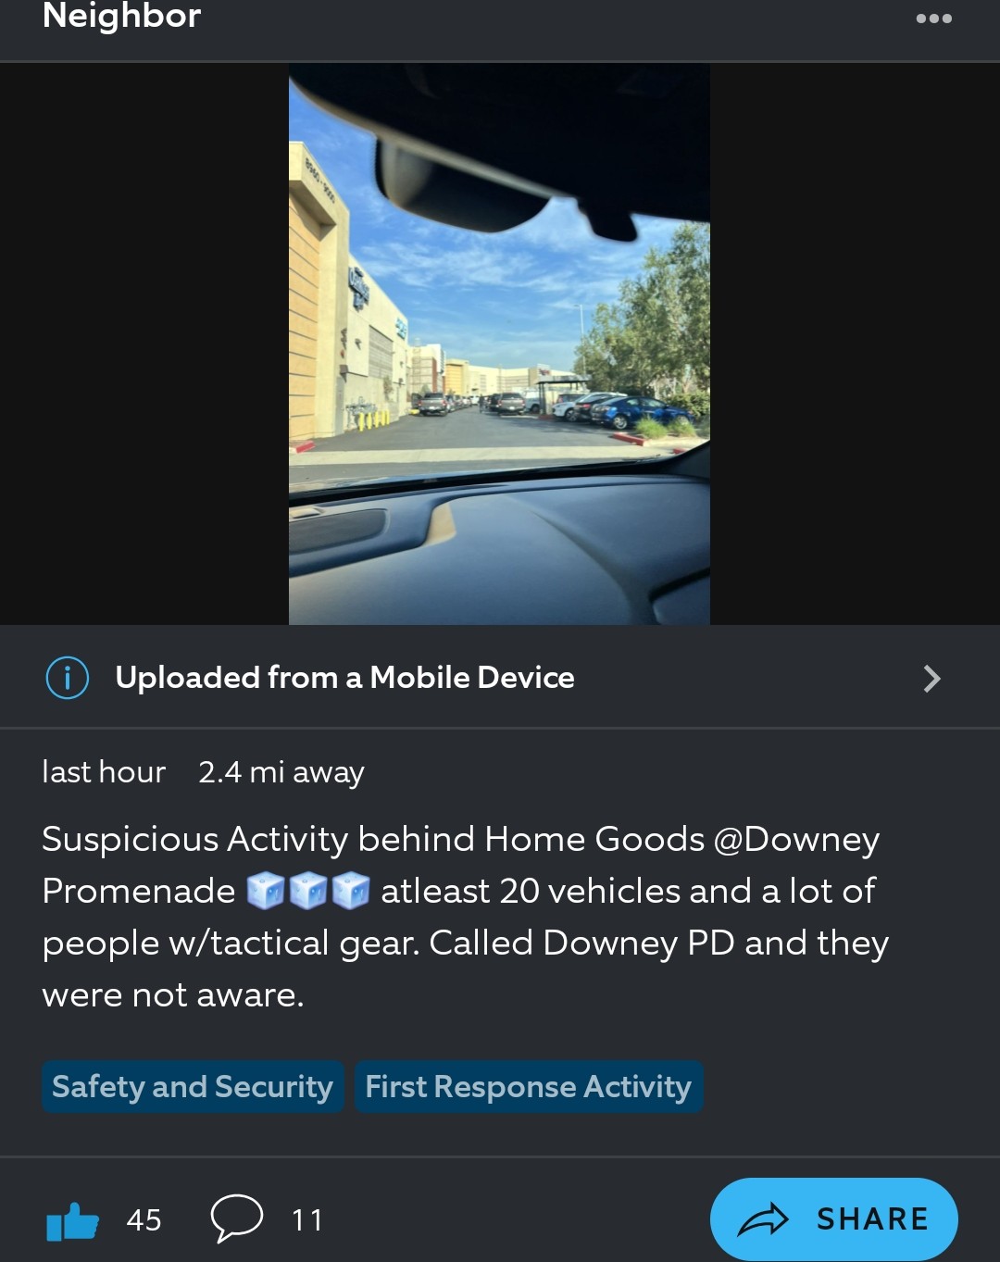This screenshot has width=1000, height=1262.
Task: Tap the last hour timestamp
Action: (104, 772)
